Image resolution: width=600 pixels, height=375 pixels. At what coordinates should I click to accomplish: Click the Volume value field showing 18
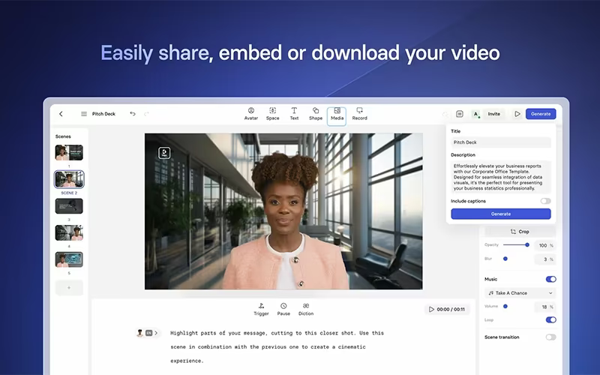tap(545, 307)
